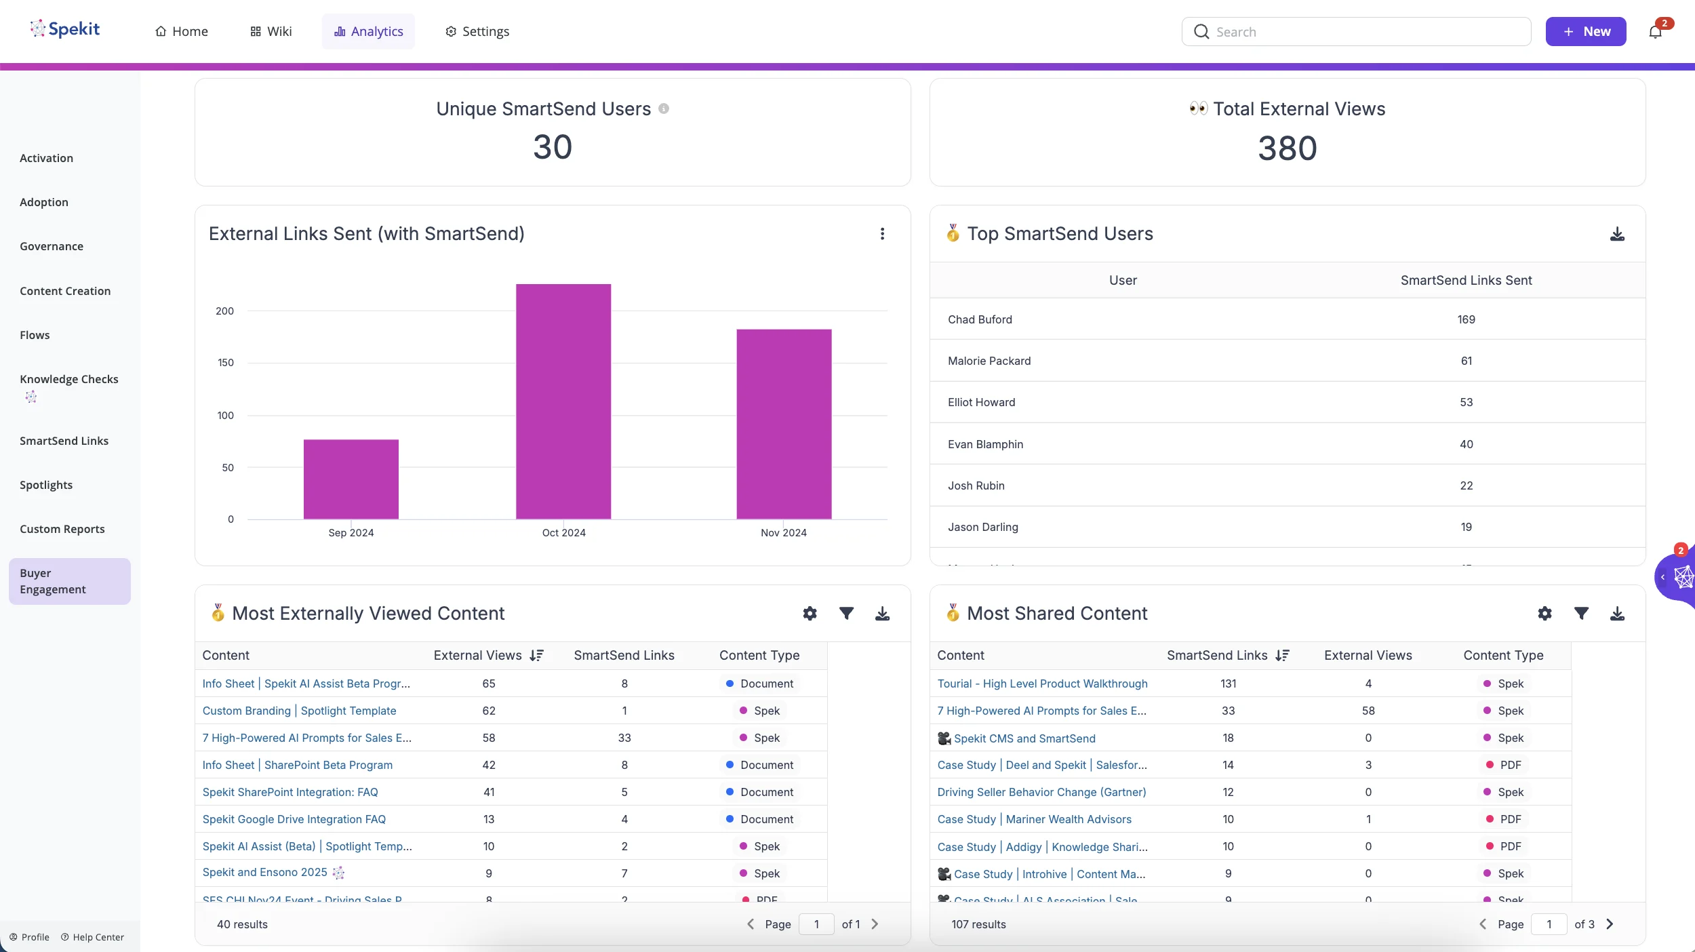Viewport: 1695px width, 952px height.
Task: Click page number field in Most Externally Viewed Content
Action: 816,924
